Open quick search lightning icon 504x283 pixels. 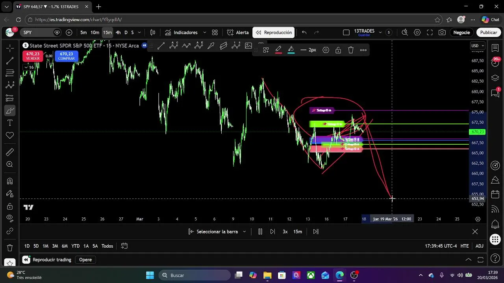(405, 33)
